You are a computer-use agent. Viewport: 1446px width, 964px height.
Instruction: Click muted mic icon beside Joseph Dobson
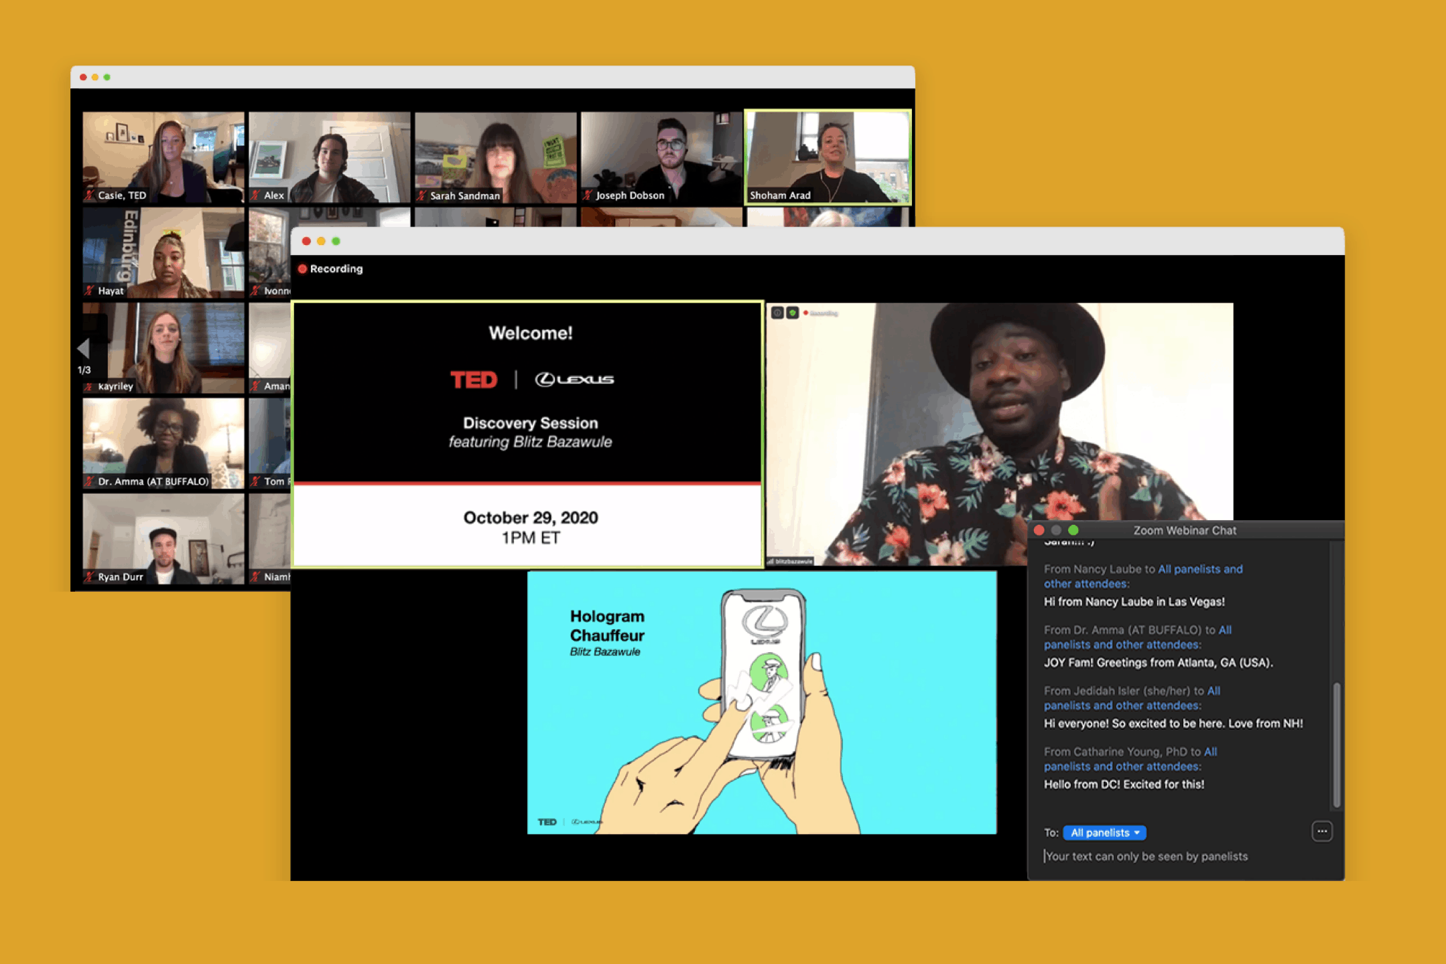pos(588,195)
